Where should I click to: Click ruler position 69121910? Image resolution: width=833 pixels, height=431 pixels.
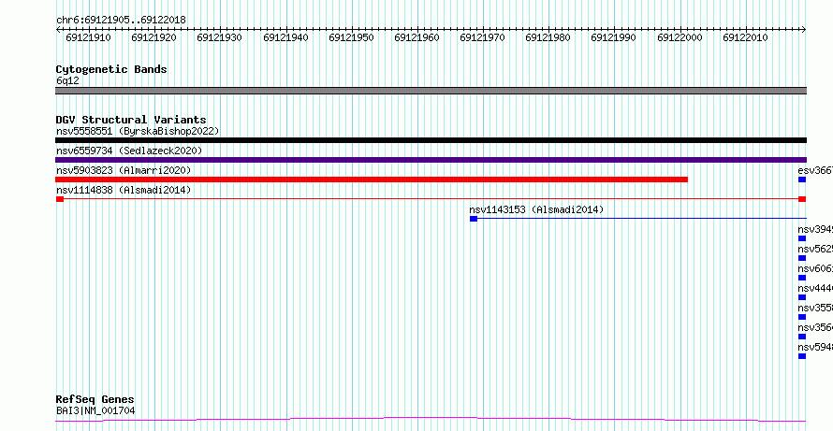click(88, 37)
